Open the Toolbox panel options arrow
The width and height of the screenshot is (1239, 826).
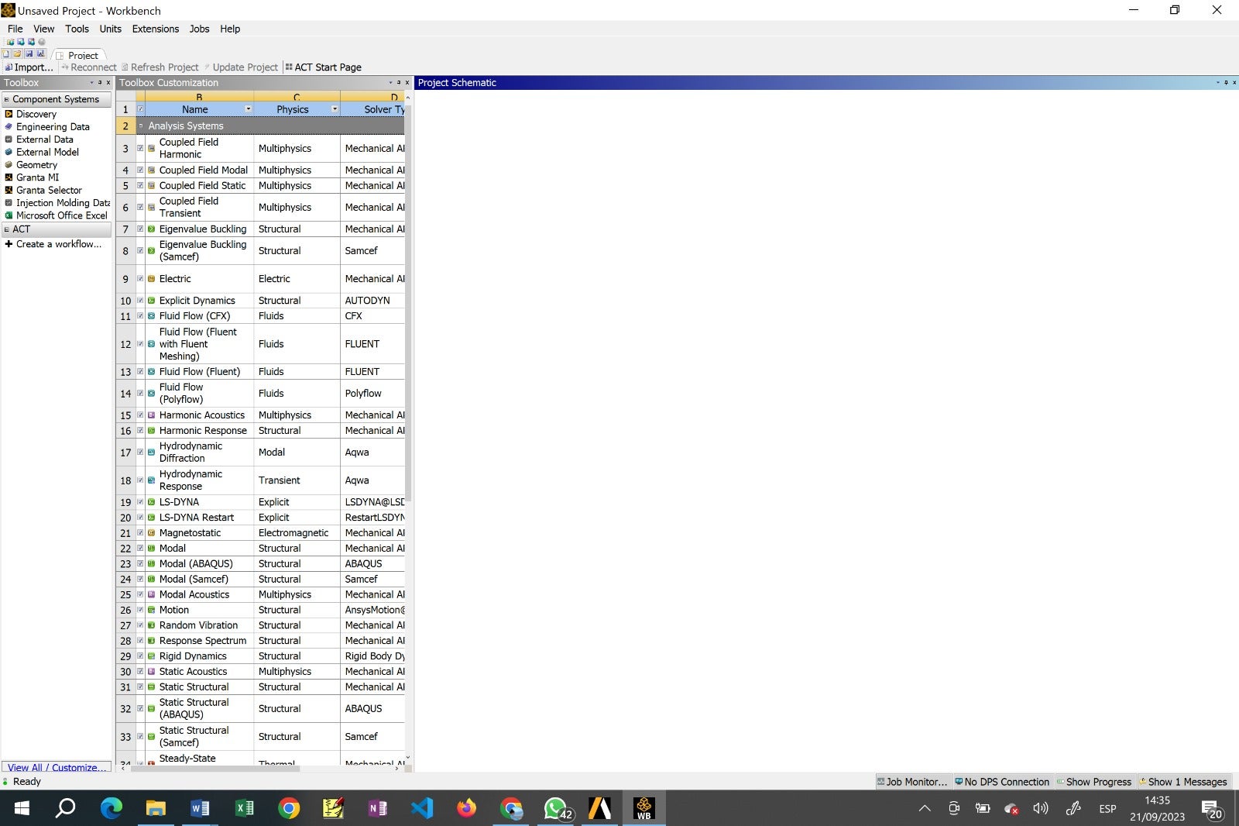91,83
